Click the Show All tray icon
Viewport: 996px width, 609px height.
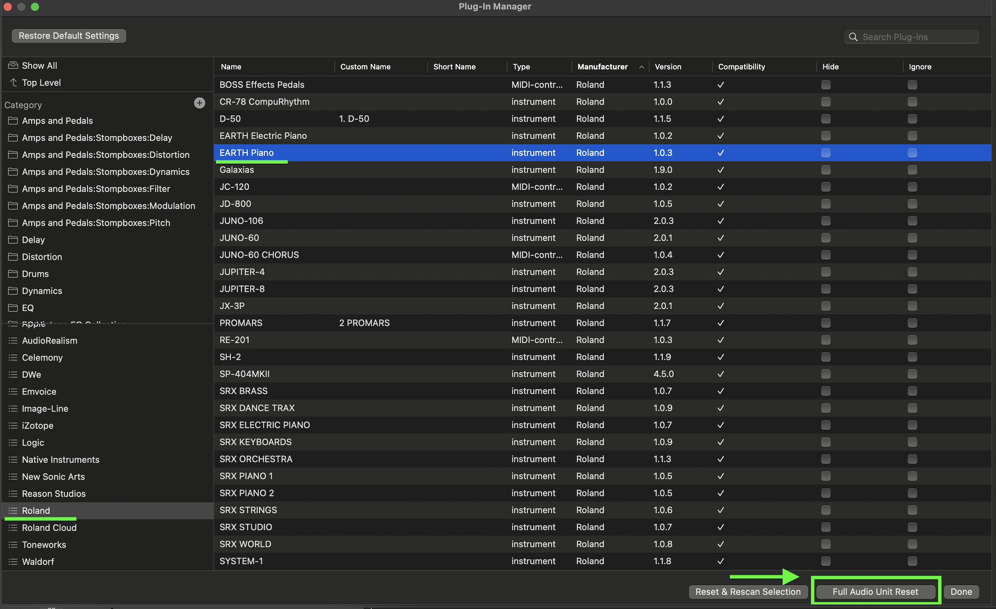13,66
